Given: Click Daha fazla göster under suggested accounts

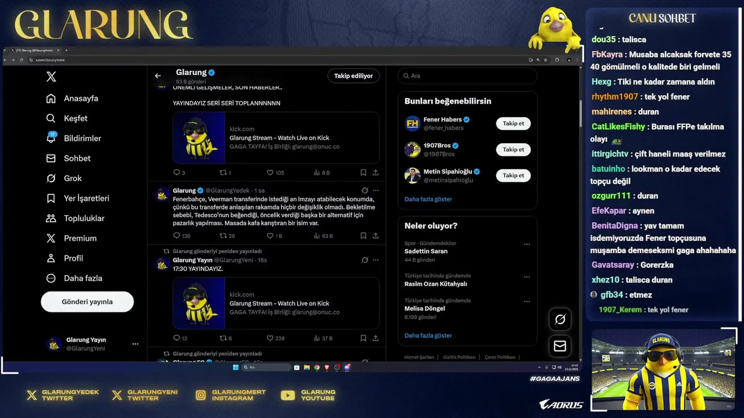Looking at the screenshot, I should (x=428, y=199).
